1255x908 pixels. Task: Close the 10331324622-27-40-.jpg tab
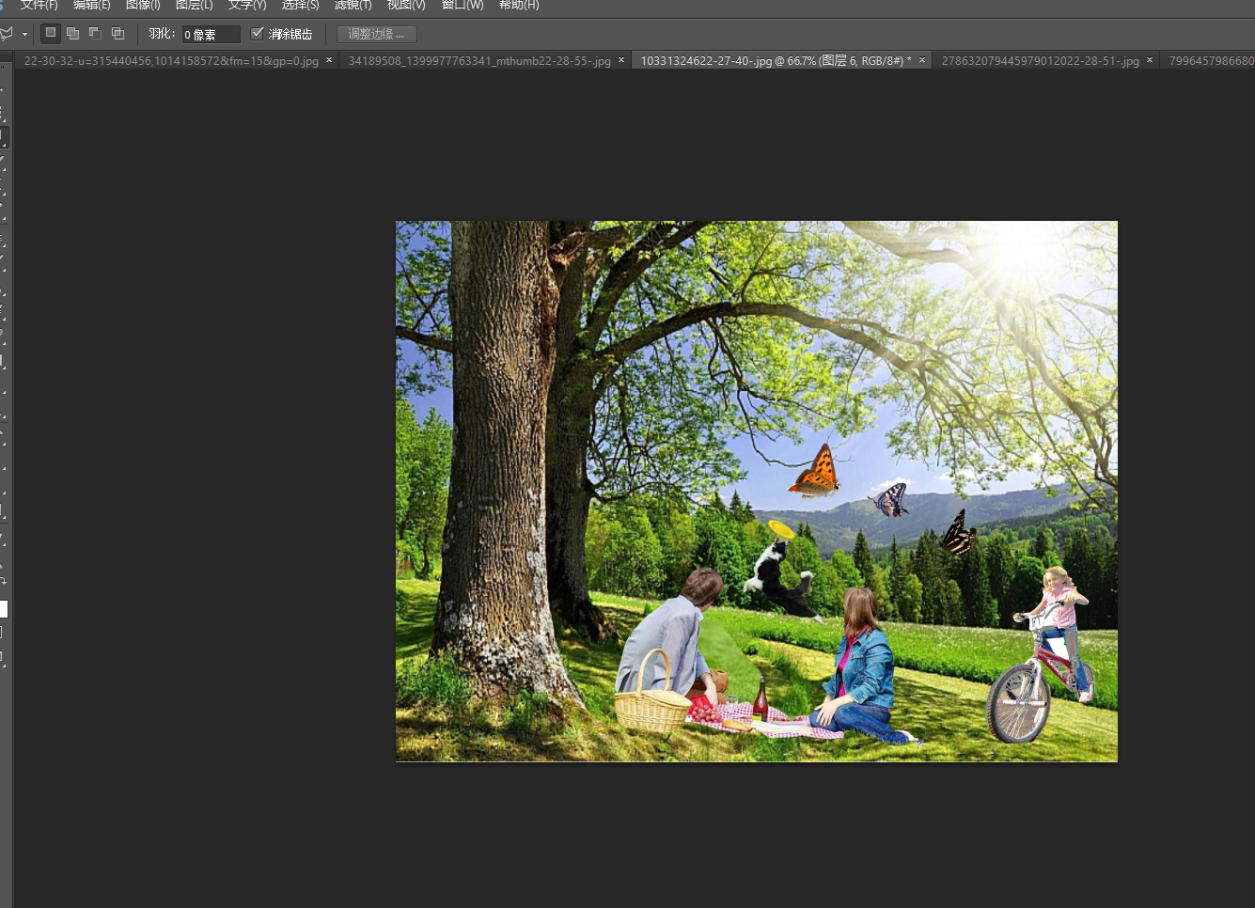922,60
